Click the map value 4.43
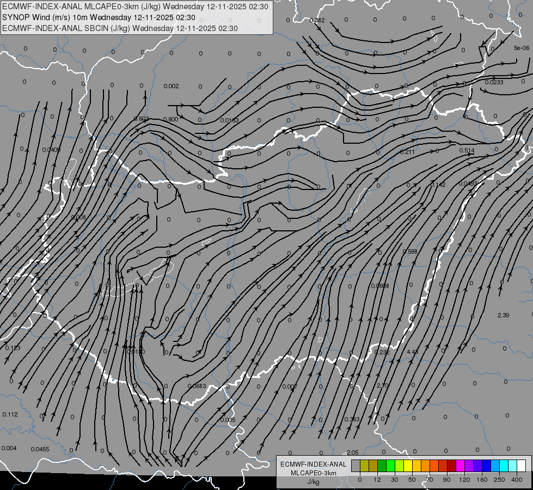This screenshot has width=533, height=490. (x=413, y=352)
